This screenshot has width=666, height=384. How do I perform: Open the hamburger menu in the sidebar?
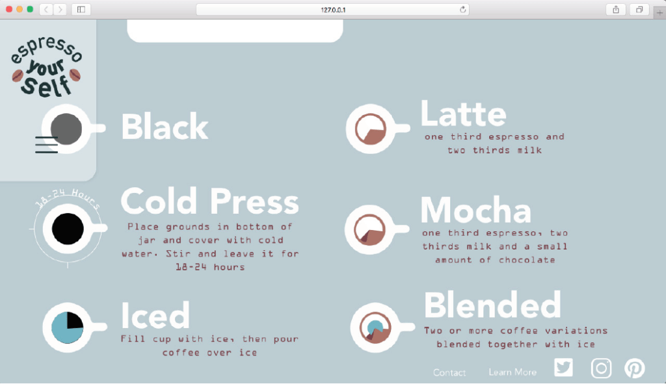coord(47,145)
